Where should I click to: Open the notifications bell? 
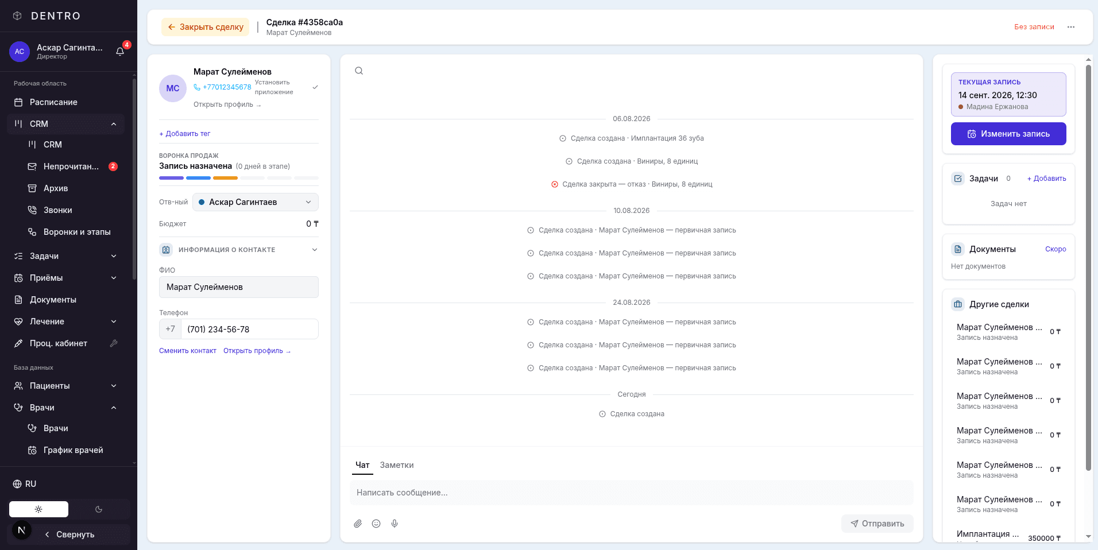tap(120, 51)
